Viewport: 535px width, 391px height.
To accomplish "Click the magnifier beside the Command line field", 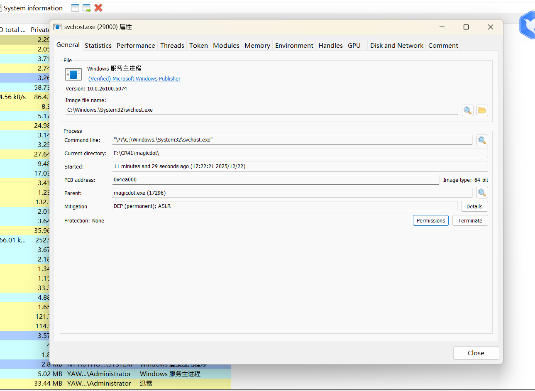I will click(482, 140).
